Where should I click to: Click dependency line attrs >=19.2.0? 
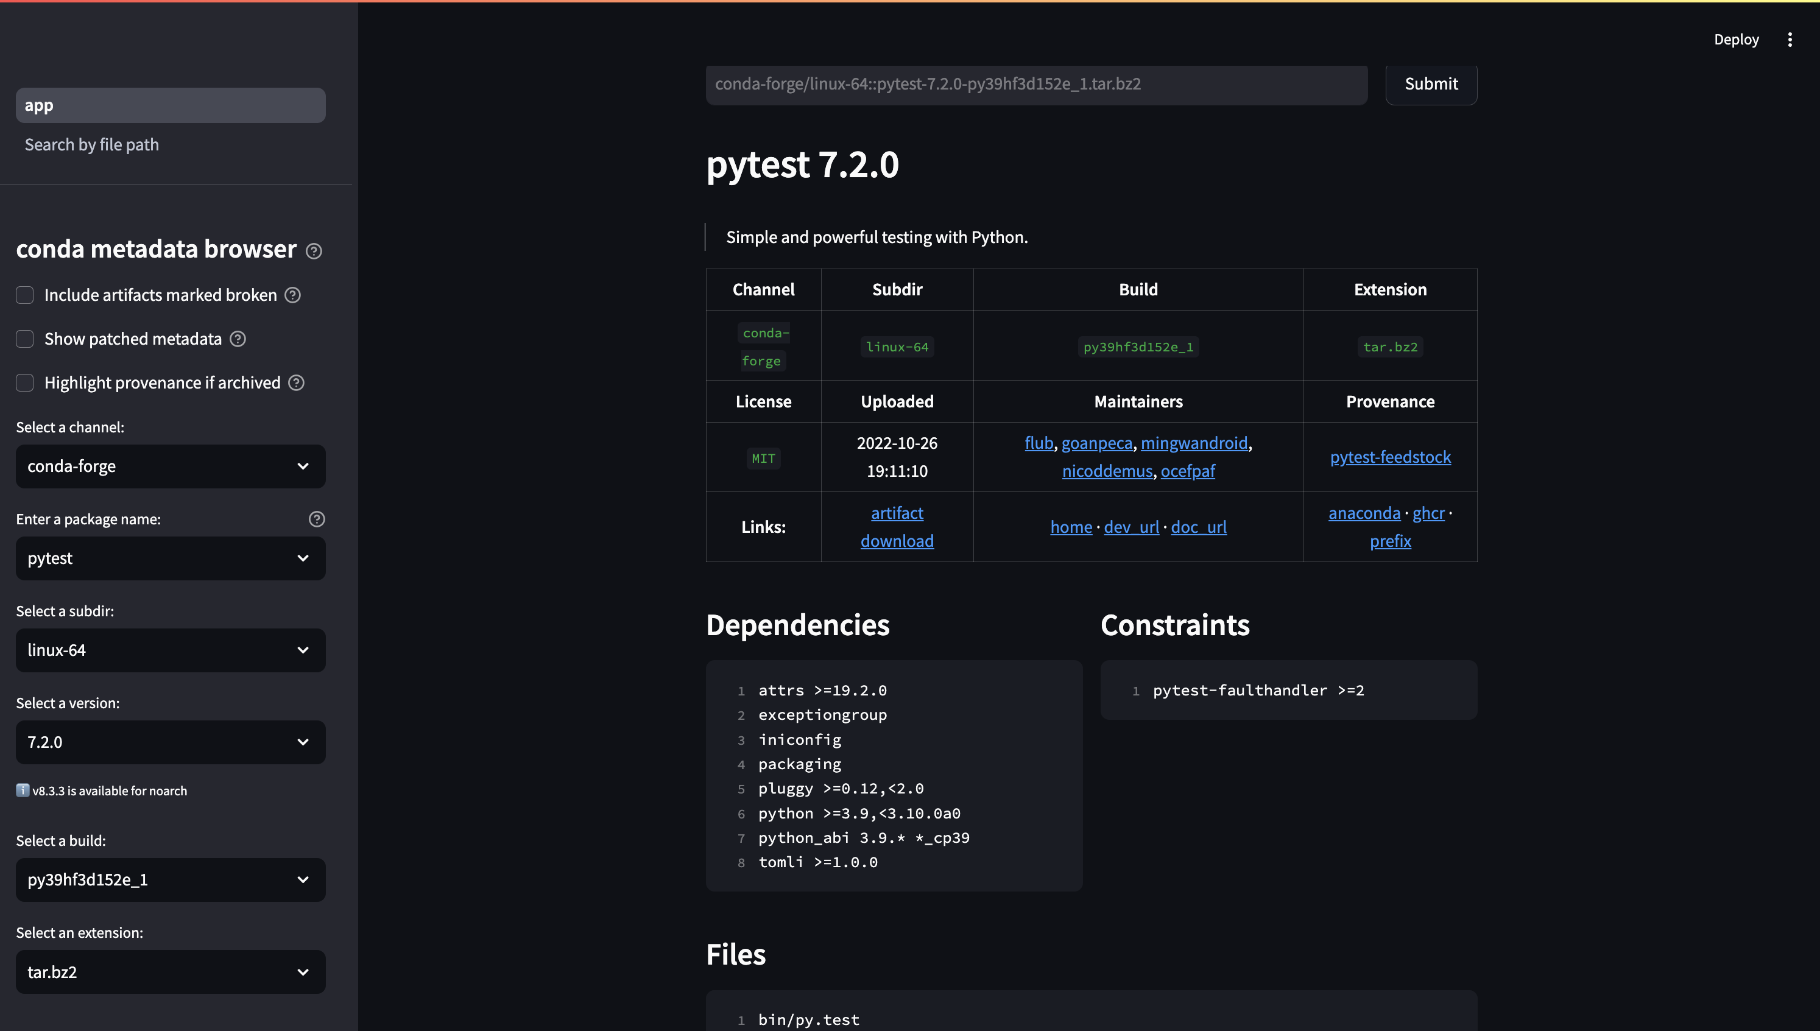point(822,691)
